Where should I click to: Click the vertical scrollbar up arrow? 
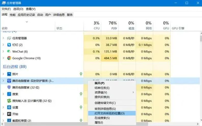click(x=201, y=33)
